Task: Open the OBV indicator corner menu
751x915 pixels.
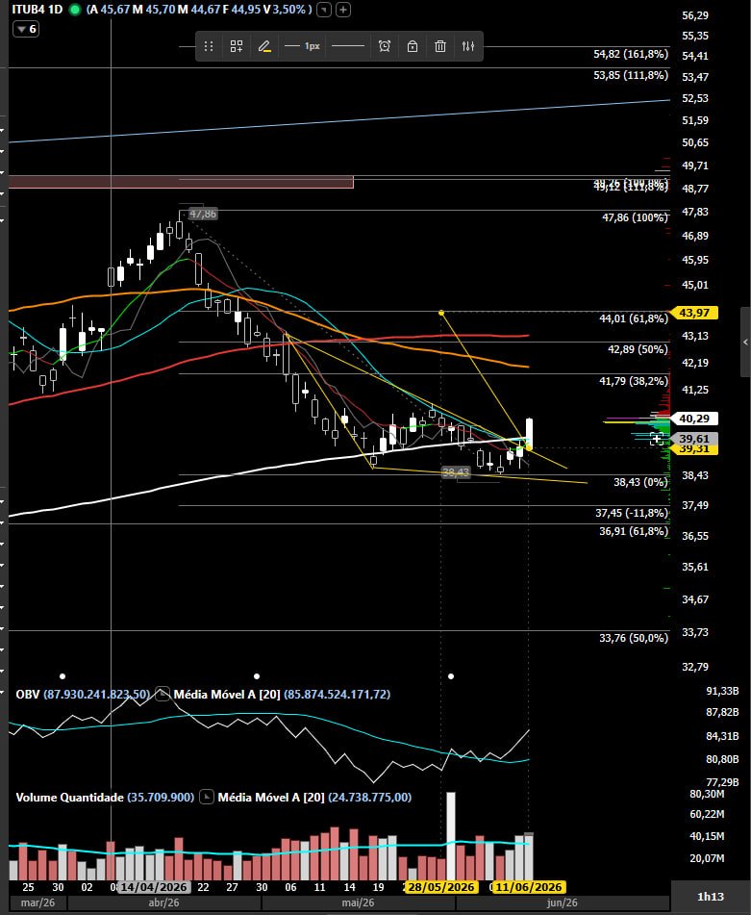Action: click(163, 694)
